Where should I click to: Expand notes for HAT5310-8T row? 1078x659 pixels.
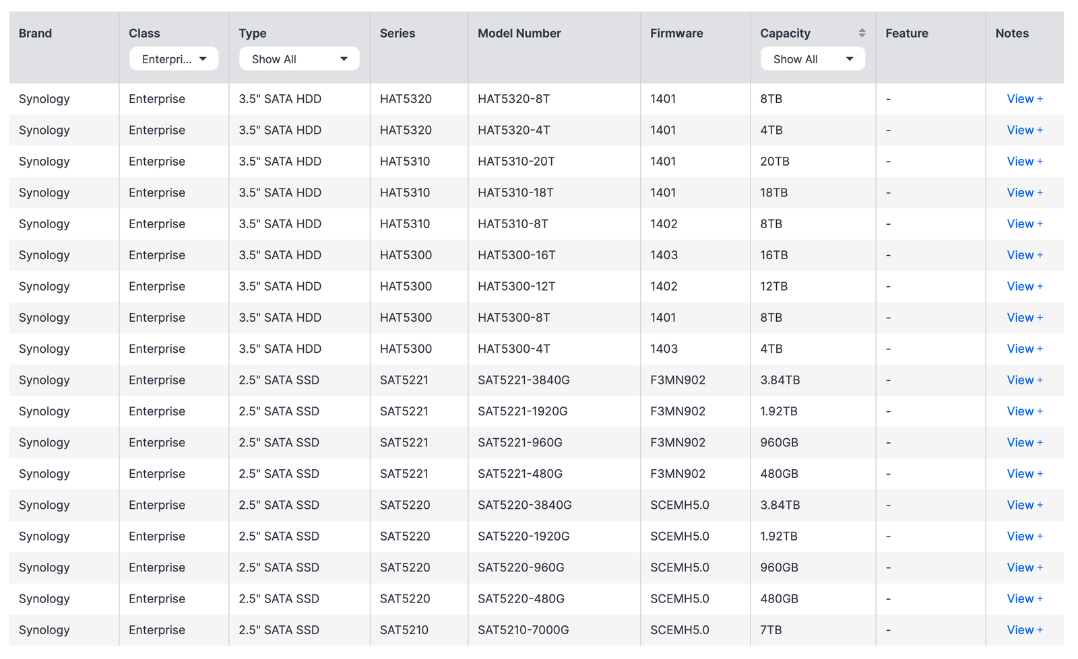pyautogui.click(x=1025, y=223)
